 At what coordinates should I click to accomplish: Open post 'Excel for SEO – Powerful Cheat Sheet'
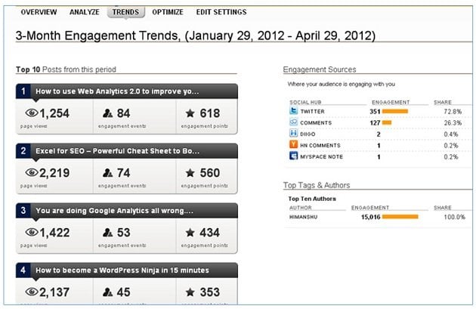(117, 151)
